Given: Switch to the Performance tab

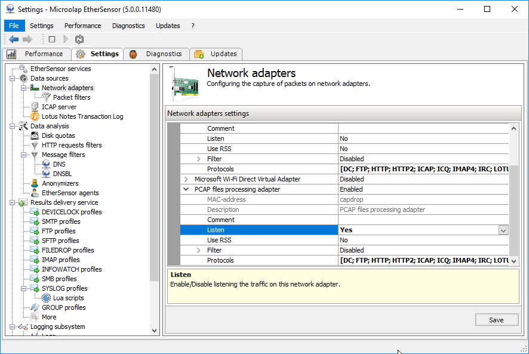Looking at the screenshot, I should 37,54.
